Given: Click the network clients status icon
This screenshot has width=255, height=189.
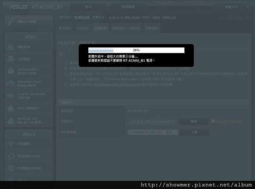Looking at the screenshot, I should [239, 17].
